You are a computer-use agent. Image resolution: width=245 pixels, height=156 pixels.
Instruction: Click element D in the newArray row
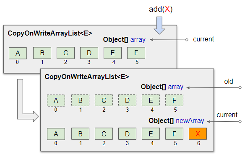(127, 134)
